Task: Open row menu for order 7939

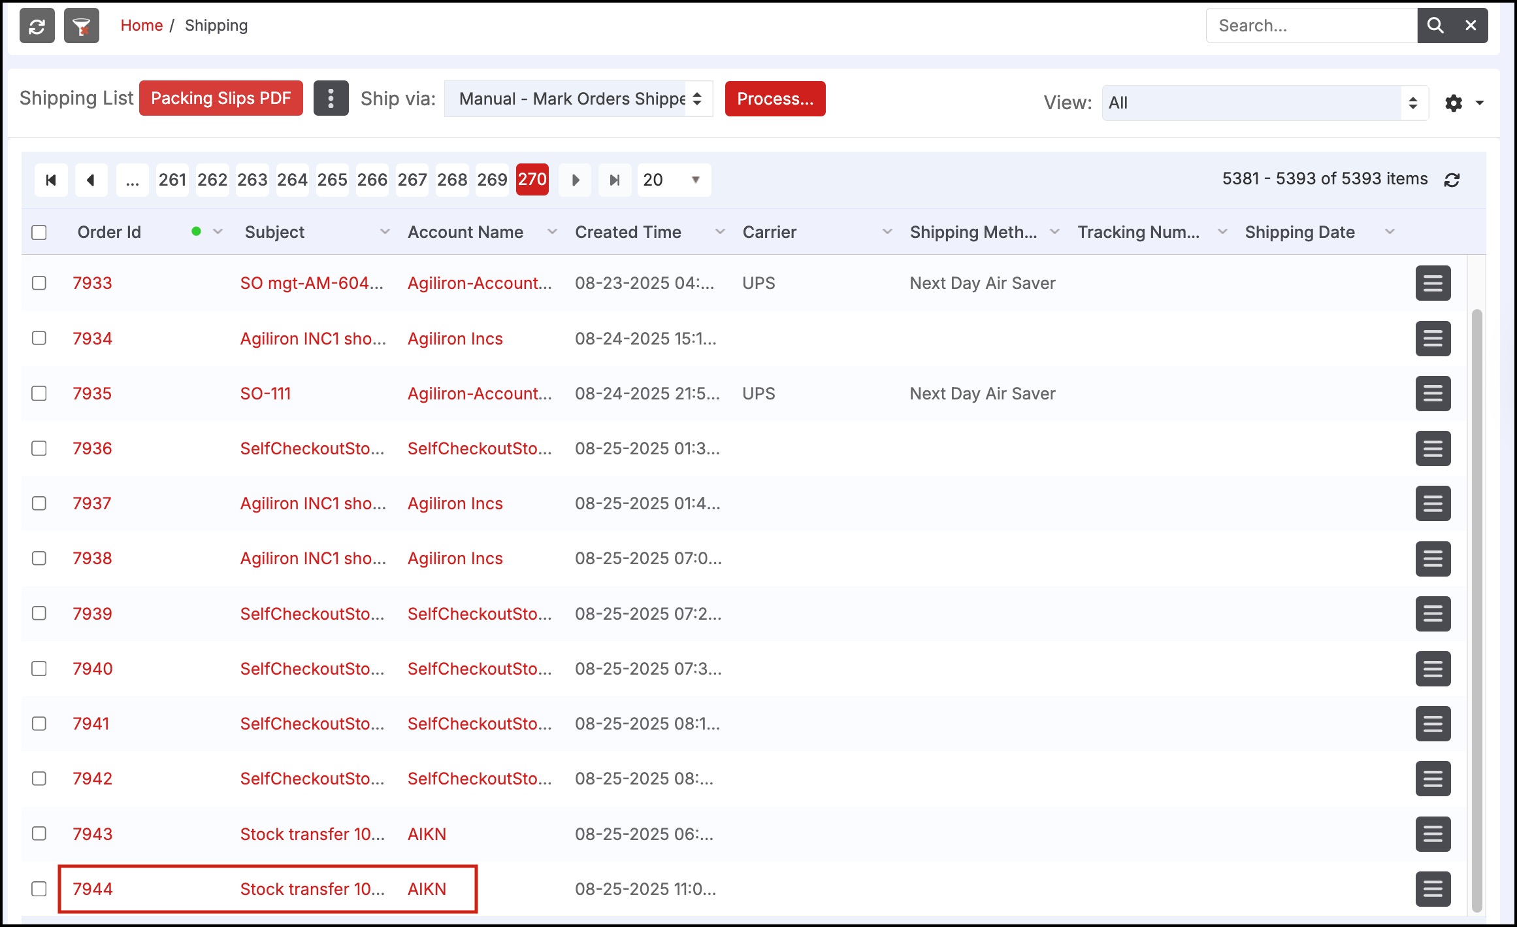Action: [1433, 614]
